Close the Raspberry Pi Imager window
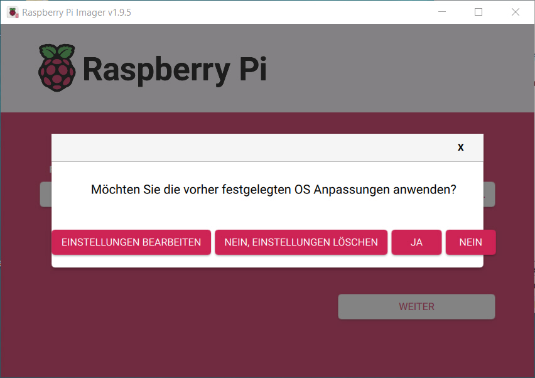Viewport: 535px width, 378px height. [x=515, y=12]
